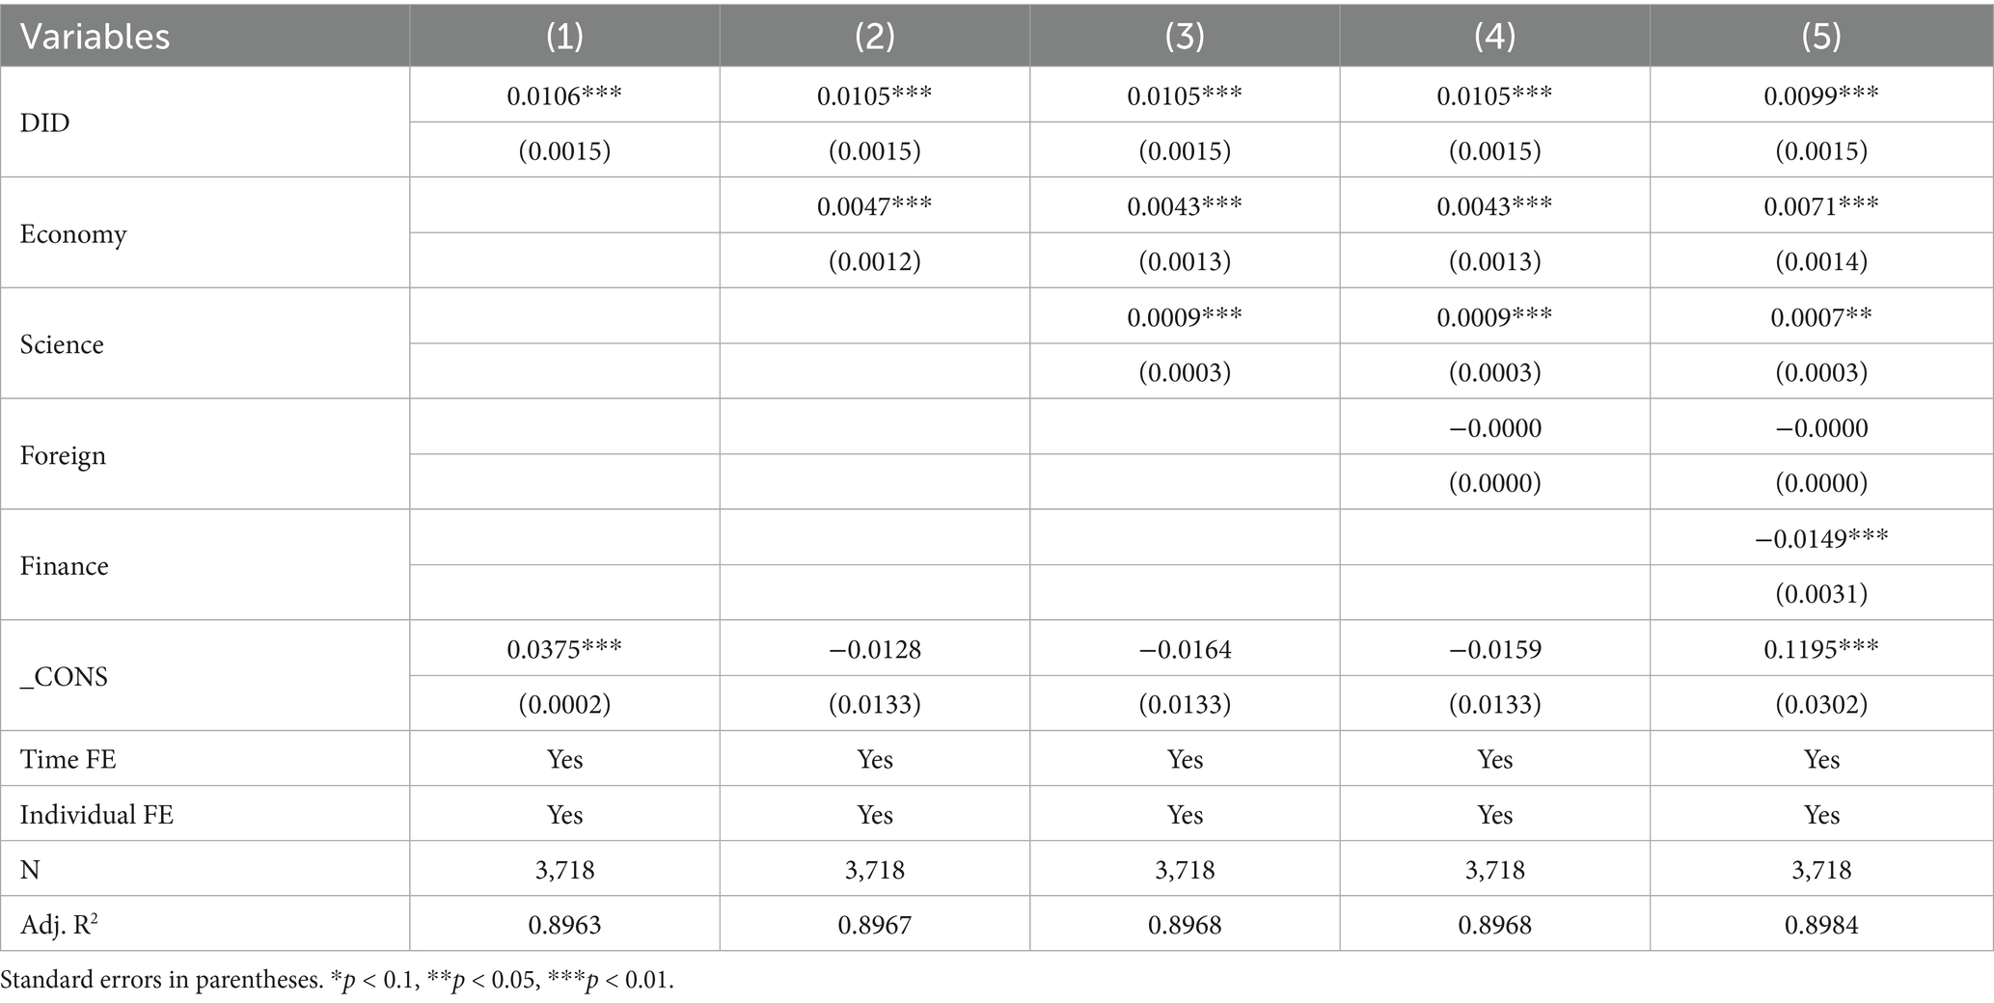Viewport: 1994px width, 1003px height.
Task: Click the Adj. R² value 0.8963
Action: pos(564,926)
